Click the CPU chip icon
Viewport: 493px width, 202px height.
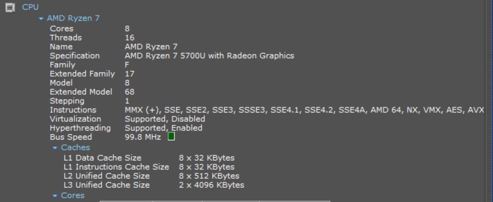click(x=10, y=7)
